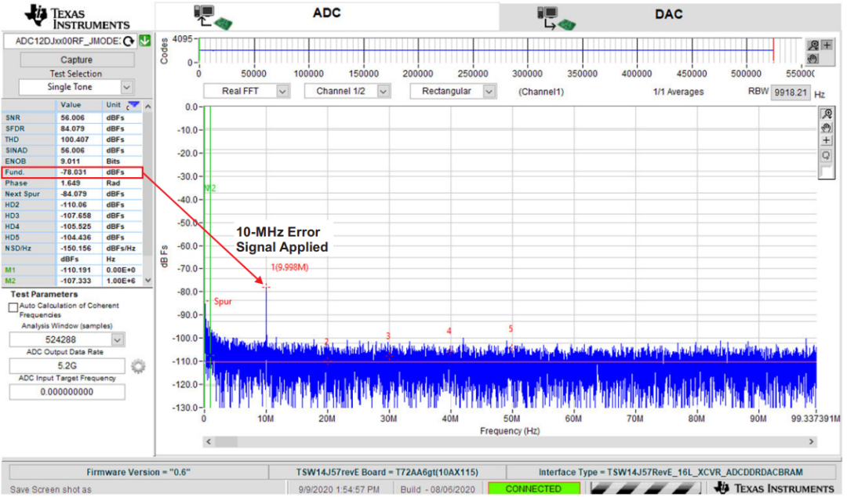The height and width of the screenshot is (497, 847).
Task: Click the blue filter funnel icon in the table header
Action: tap(133, 105)
